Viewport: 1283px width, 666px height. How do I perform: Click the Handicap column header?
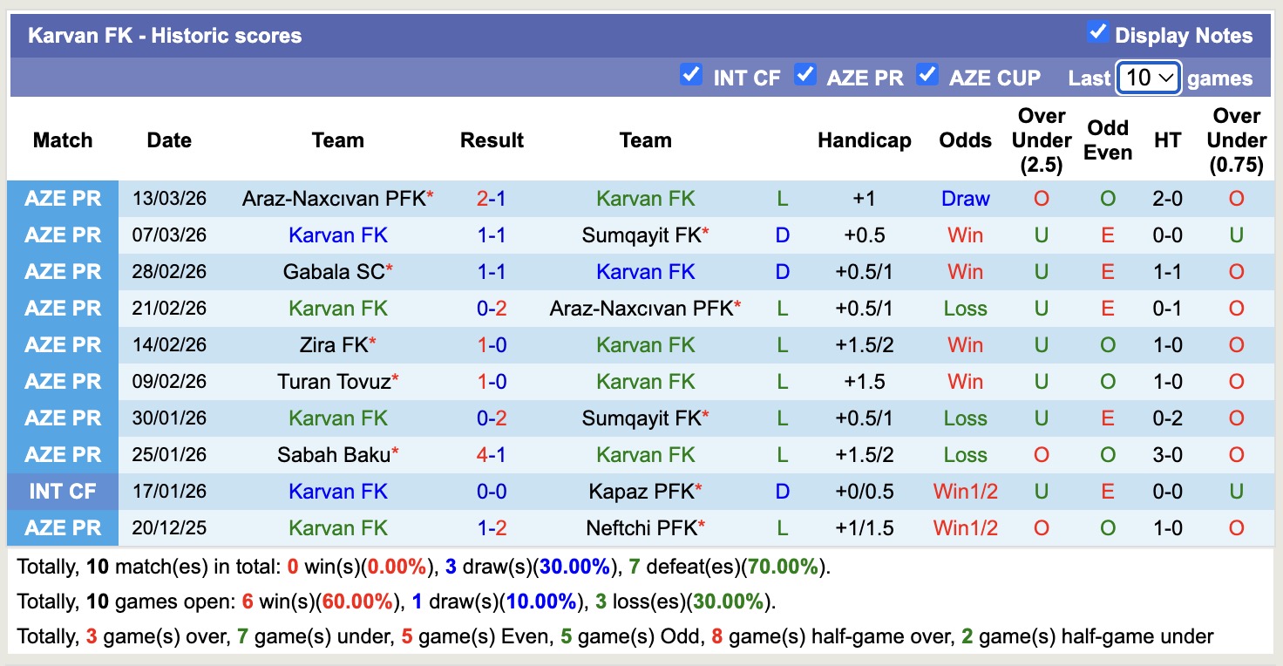(x=864, y=140)
